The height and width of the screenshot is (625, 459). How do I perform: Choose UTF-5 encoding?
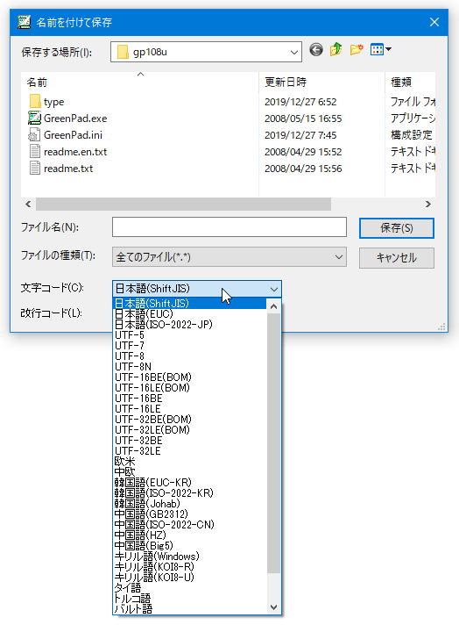190,335
